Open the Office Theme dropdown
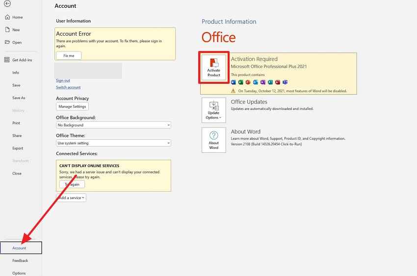This screenshot has height=276, width=417. (113, 143)
